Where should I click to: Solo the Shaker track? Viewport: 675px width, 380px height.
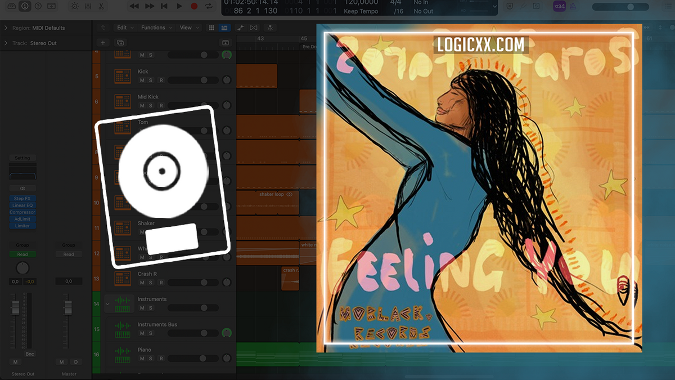click(150, 231)
